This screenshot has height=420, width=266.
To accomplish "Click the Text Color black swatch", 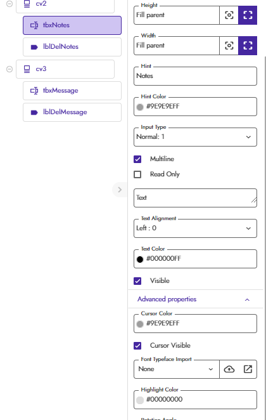I will coord(140,259).
